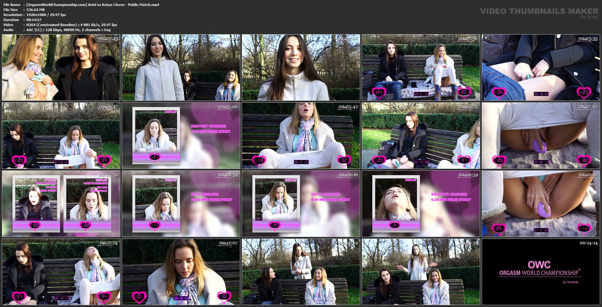Click the replay frame at 00:05:00

click(x=181, y=136)
